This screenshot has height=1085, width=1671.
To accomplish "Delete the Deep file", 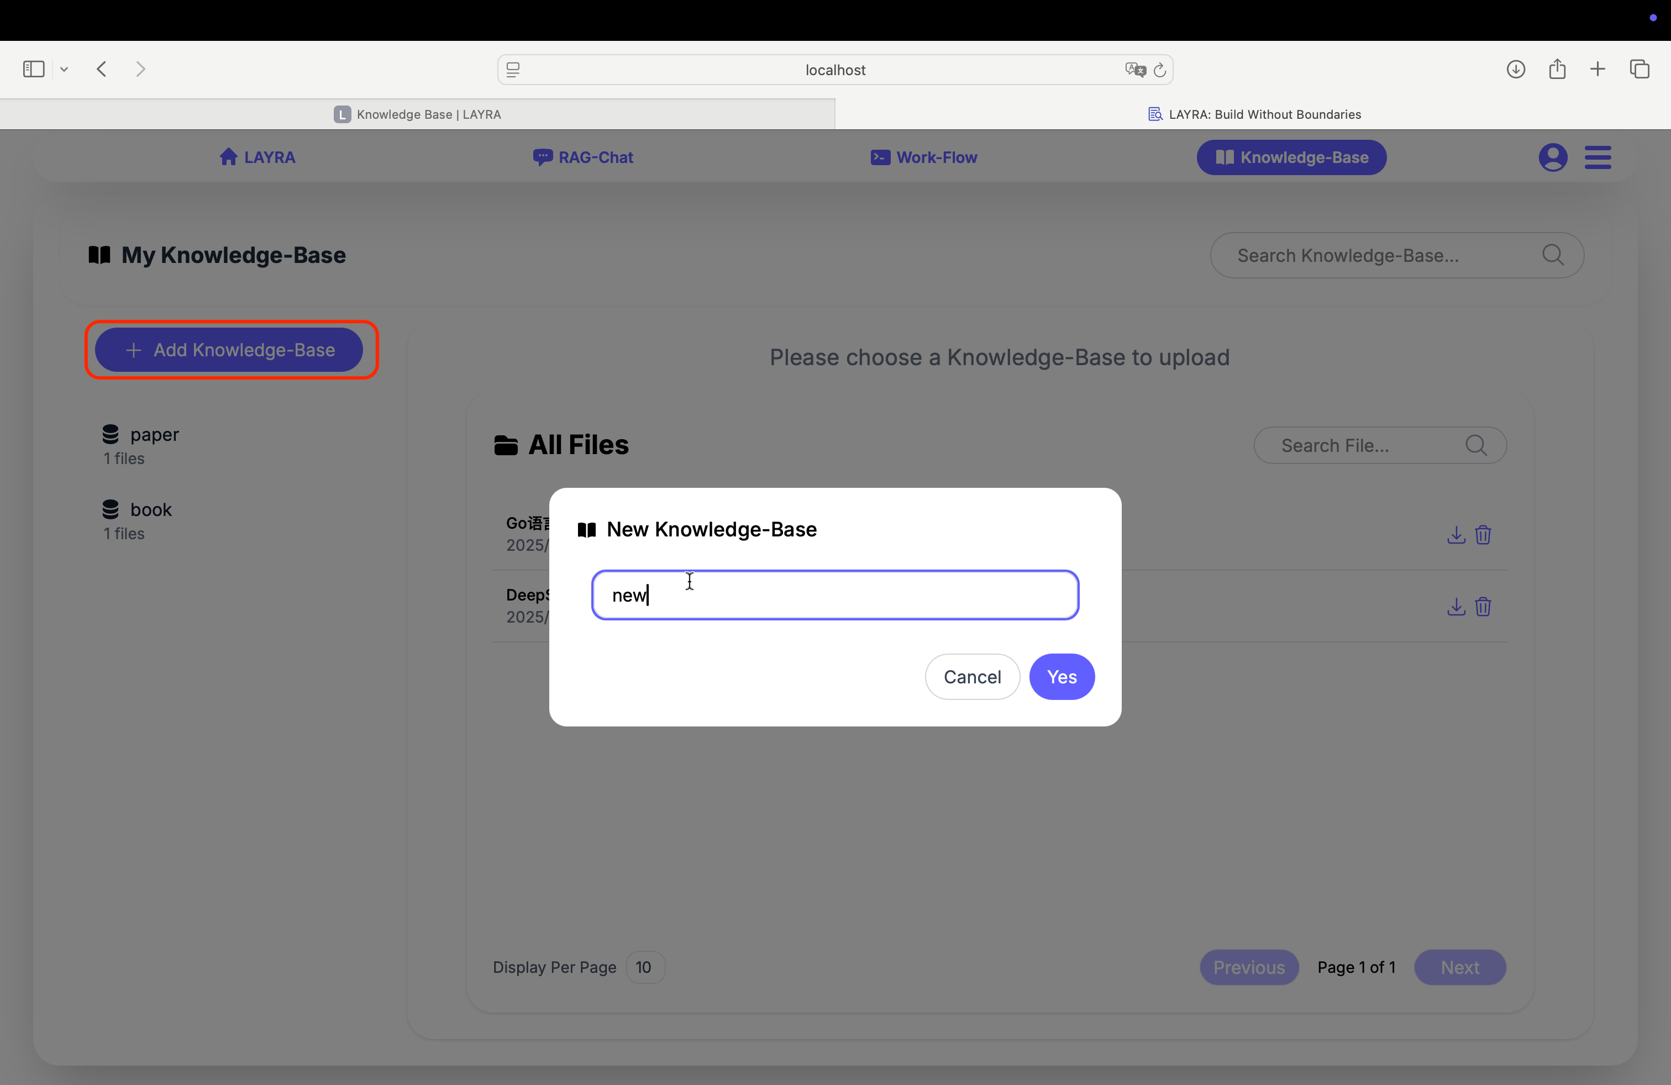I will point(1483,607).
